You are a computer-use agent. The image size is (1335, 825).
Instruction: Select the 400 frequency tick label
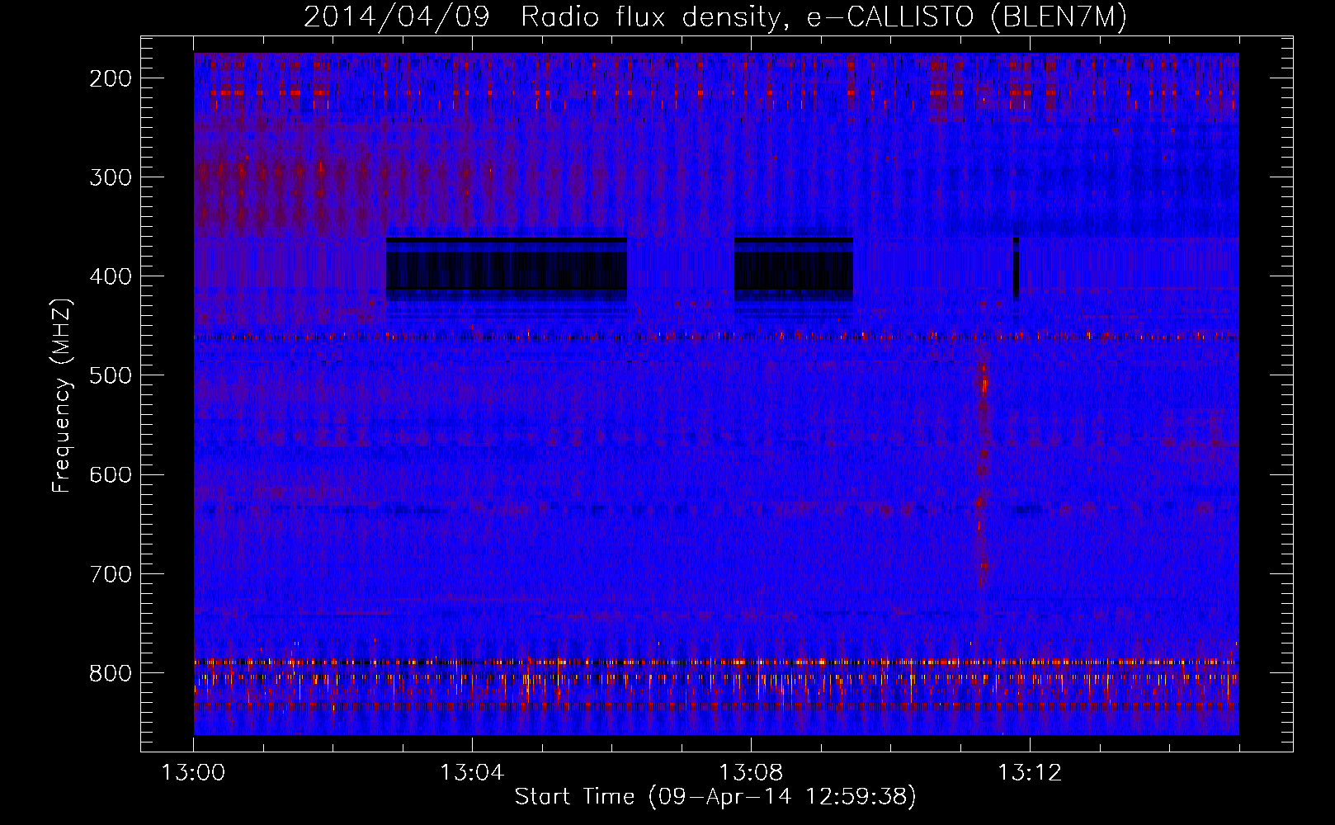pos(111,276)
